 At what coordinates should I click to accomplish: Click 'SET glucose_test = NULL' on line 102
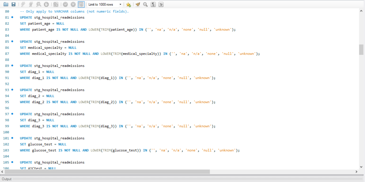click(x=43, y=144)
